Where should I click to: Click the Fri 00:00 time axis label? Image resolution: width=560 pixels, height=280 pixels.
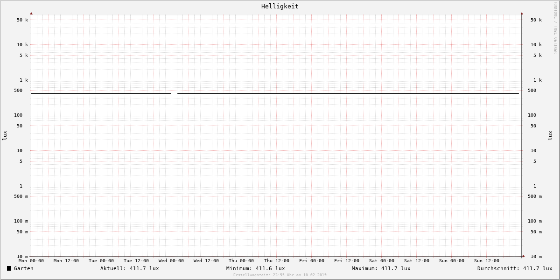312,261
